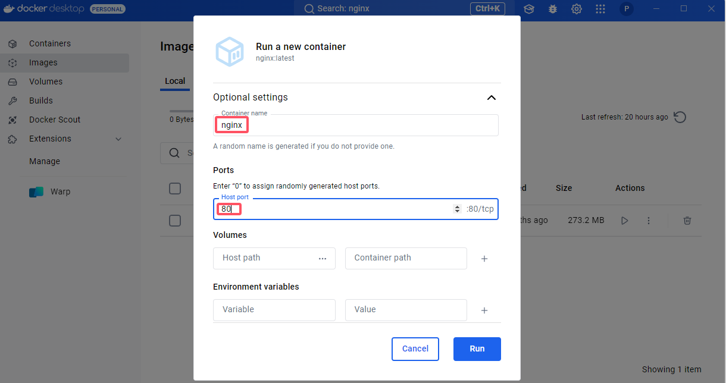This screenshot has height=383, width=726.
Task: Select the Builds menu label in sidebar
Action: [41, 101]
